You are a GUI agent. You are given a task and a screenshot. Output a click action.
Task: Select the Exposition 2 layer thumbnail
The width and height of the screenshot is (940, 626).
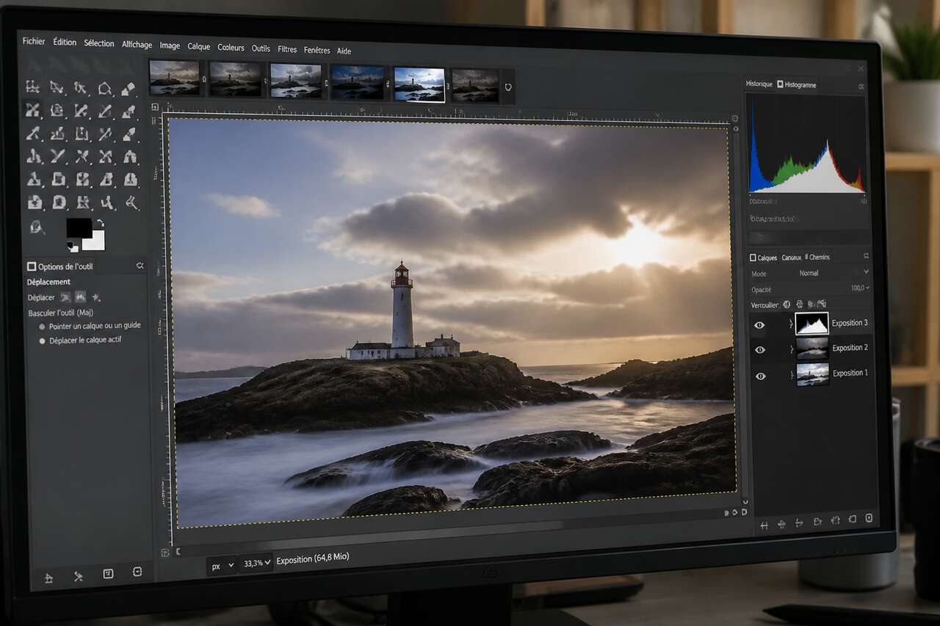(812, 348)
